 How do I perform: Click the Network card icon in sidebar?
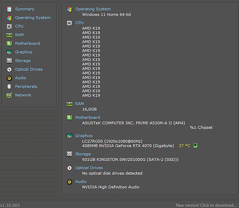pyautogui.click(x=9, y=96)
